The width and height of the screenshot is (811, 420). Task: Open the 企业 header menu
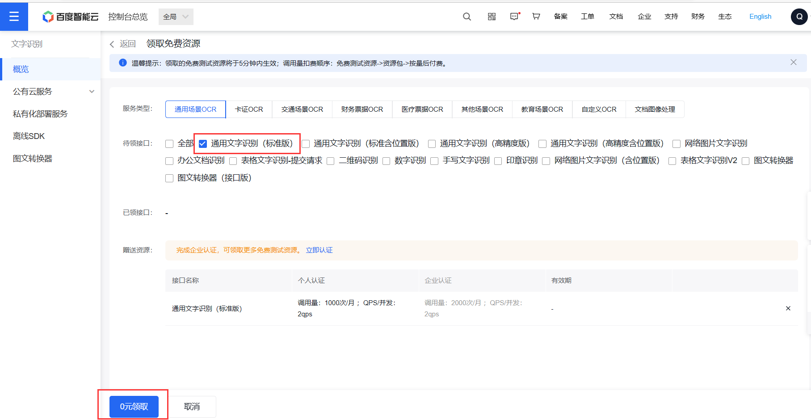click(644, 17)
